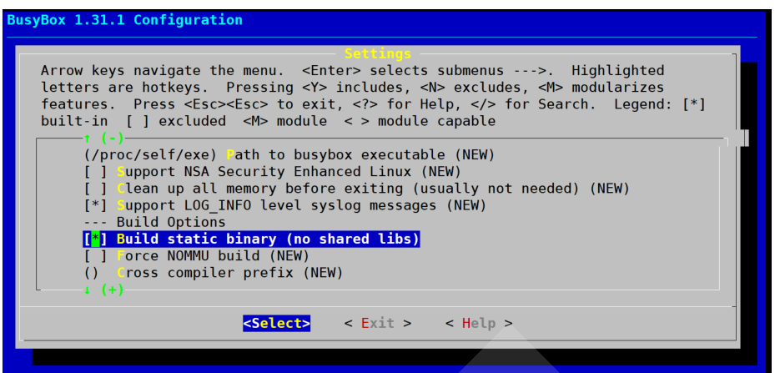Select the Build static binary menu row

pyautogui.click(x=251, y=239)
